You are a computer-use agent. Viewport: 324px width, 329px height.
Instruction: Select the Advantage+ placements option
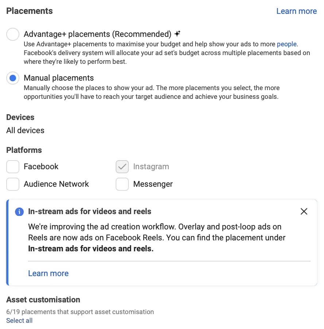(12, 34)
